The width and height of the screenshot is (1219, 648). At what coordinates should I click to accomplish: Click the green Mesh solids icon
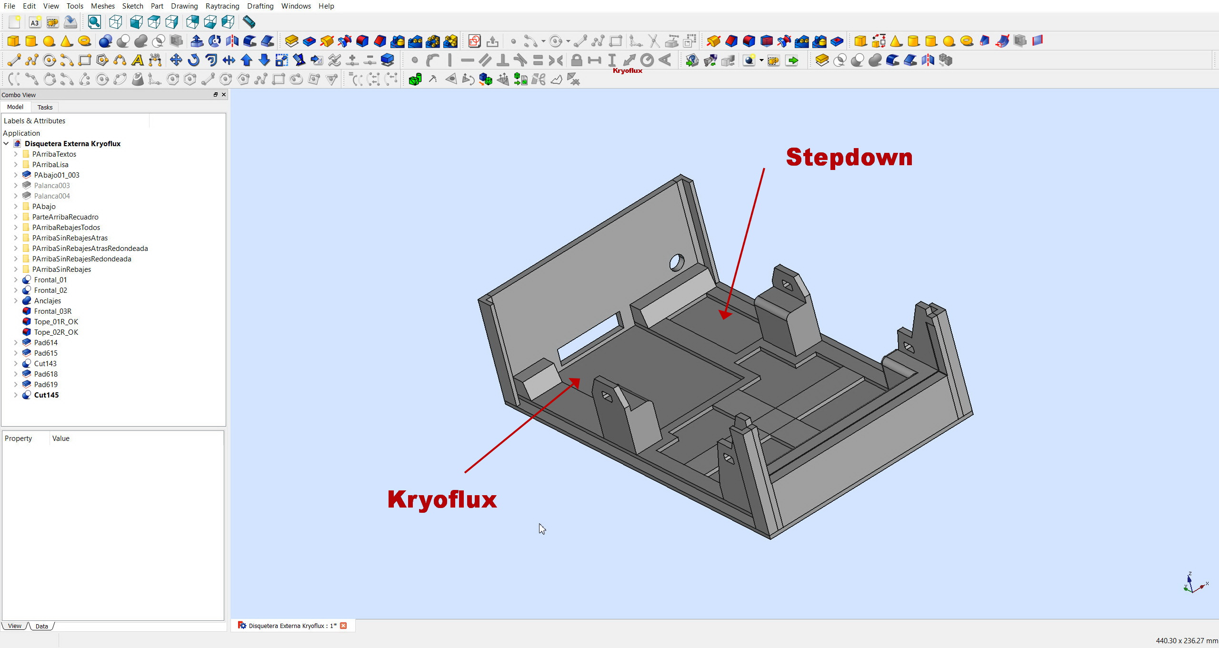415,80
